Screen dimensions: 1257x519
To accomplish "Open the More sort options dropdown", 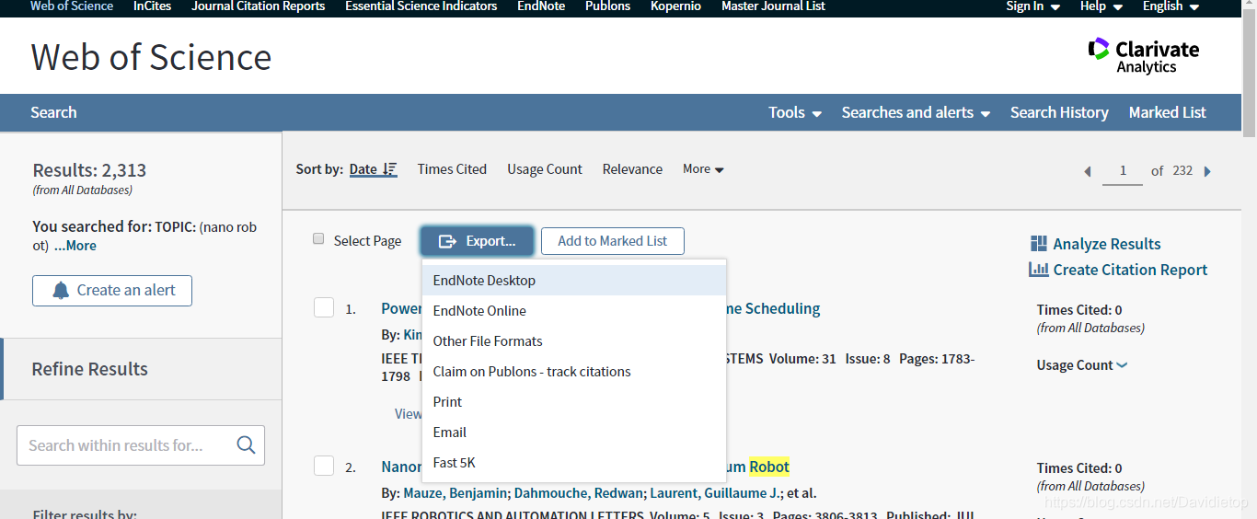I will point(703,169).
